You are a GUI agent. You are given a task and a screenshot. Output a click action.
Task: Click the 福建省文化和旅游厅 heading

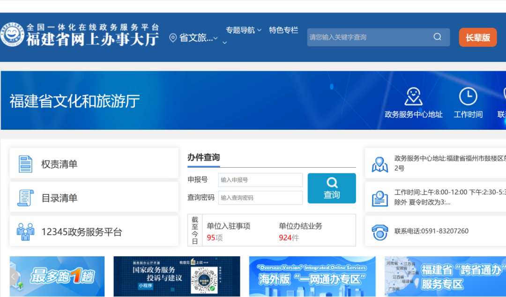(74, 101)
